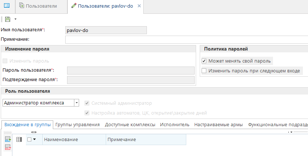Viewport: 308px width, 156px height.
Task: Click the remove row icon with red minus
Action: pyautogui.click(x=8, y=147)
